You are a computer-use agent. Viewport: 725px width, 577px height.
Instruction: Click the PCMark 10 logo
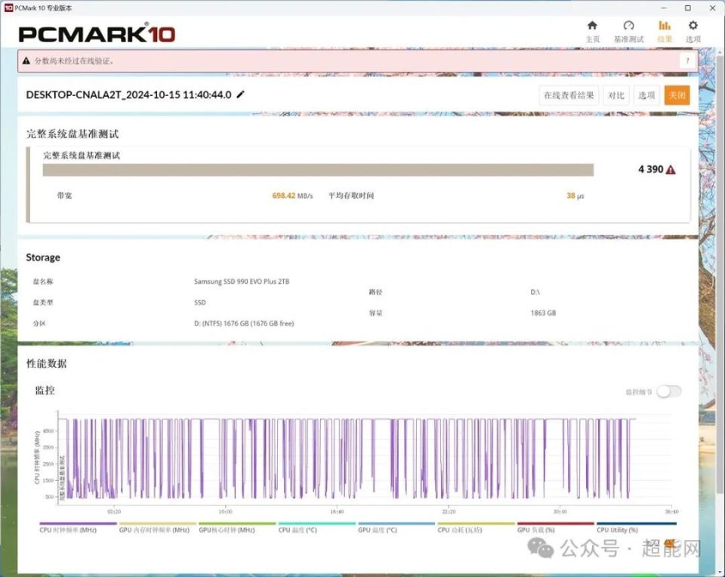97,34
